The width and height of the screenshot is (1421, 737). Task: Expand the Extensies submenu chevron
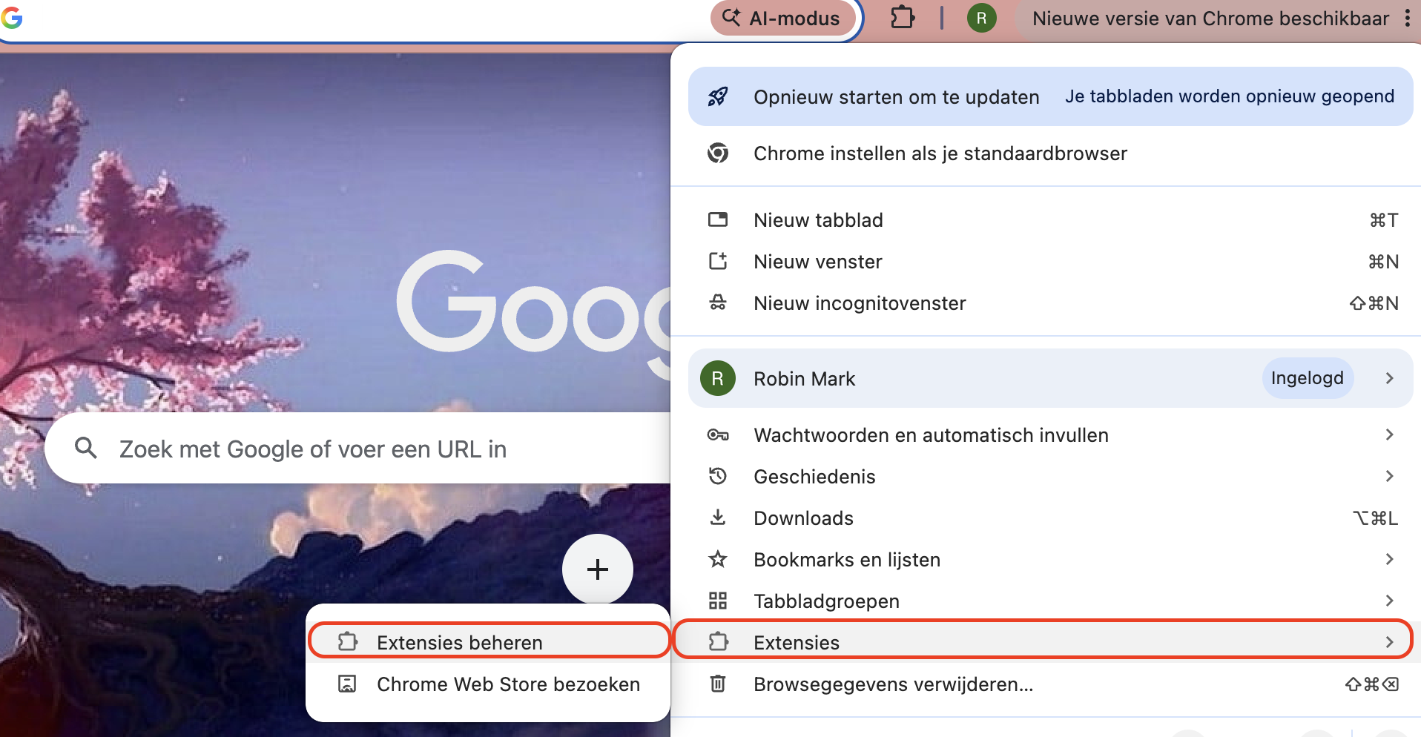(1389, 642)
